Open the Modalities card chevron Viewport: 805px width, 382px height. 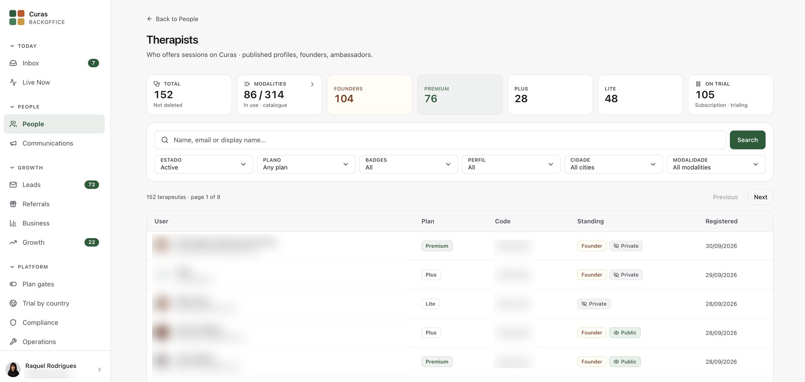click(x=312, y=84)
